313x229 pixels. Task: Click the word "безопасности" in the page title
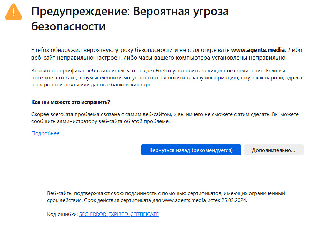[x=68, y=26]
